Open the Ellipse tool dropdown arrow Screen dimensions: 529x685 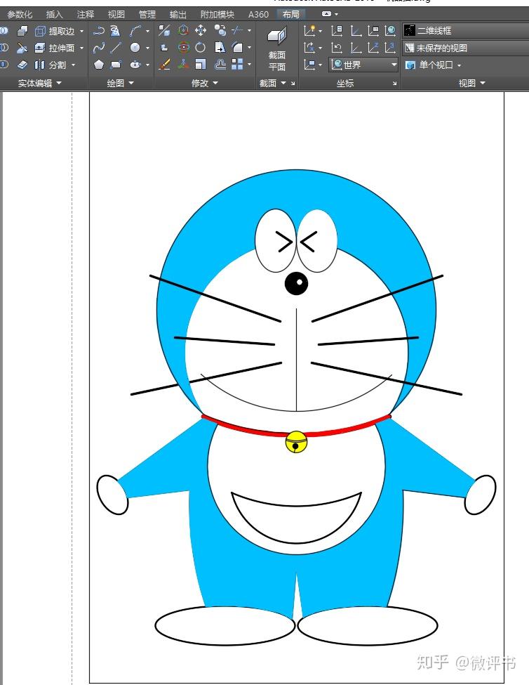pyautogui.click(x=147, y=65)
